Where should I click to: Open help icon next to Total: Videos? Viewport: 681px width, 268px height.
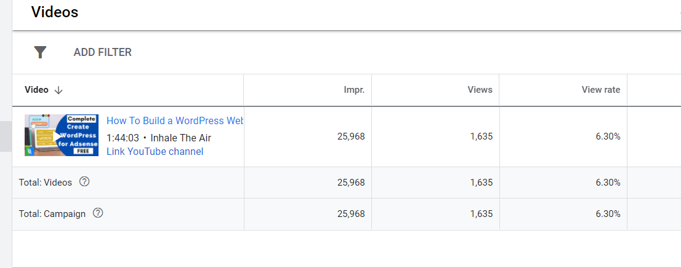pyautogui.click(x=85, y=182)
